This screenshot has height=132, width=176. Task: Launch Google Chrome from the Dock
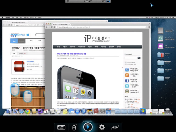28,111
